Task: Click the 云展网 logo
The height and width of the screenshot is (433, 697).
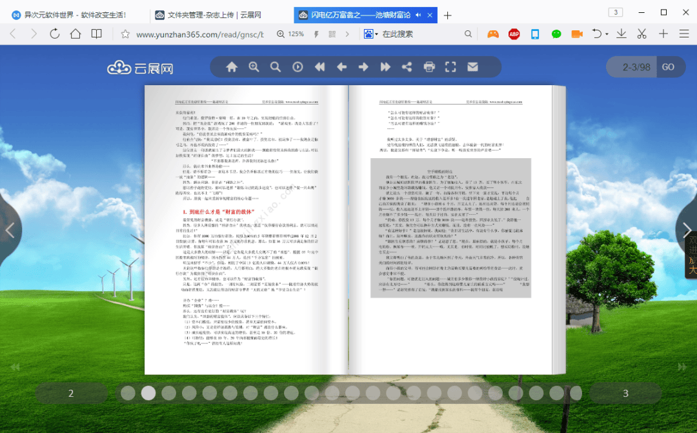Action: pos(140,68)
